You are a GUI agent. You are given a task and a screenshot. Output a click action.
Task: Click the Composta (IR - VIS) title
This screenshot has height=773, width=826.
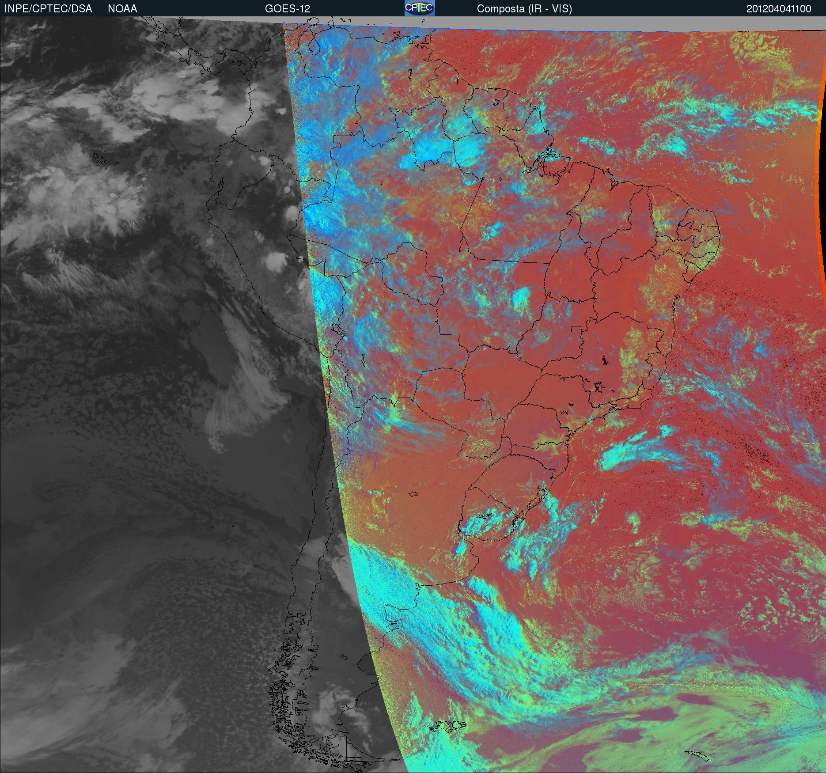524,9
